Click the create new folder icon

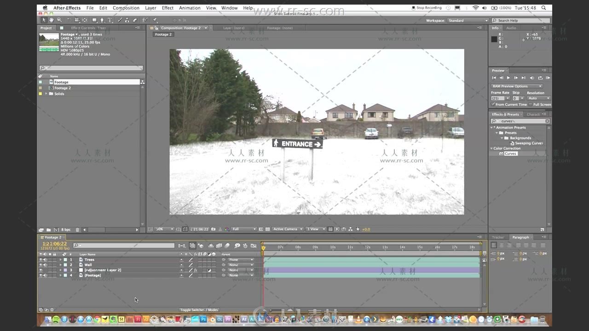click(x=48, y=229)
